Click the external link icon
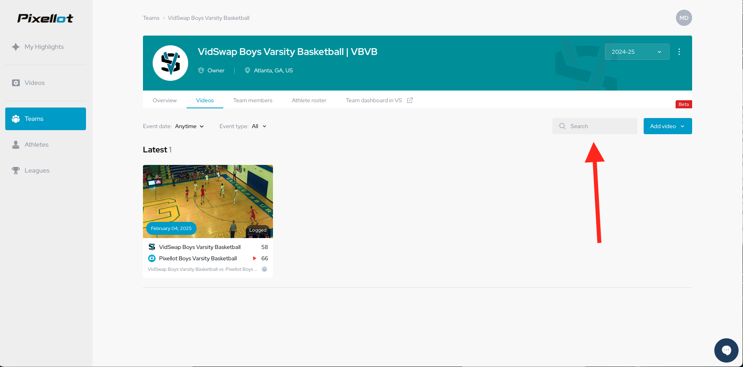 point(410,100)
